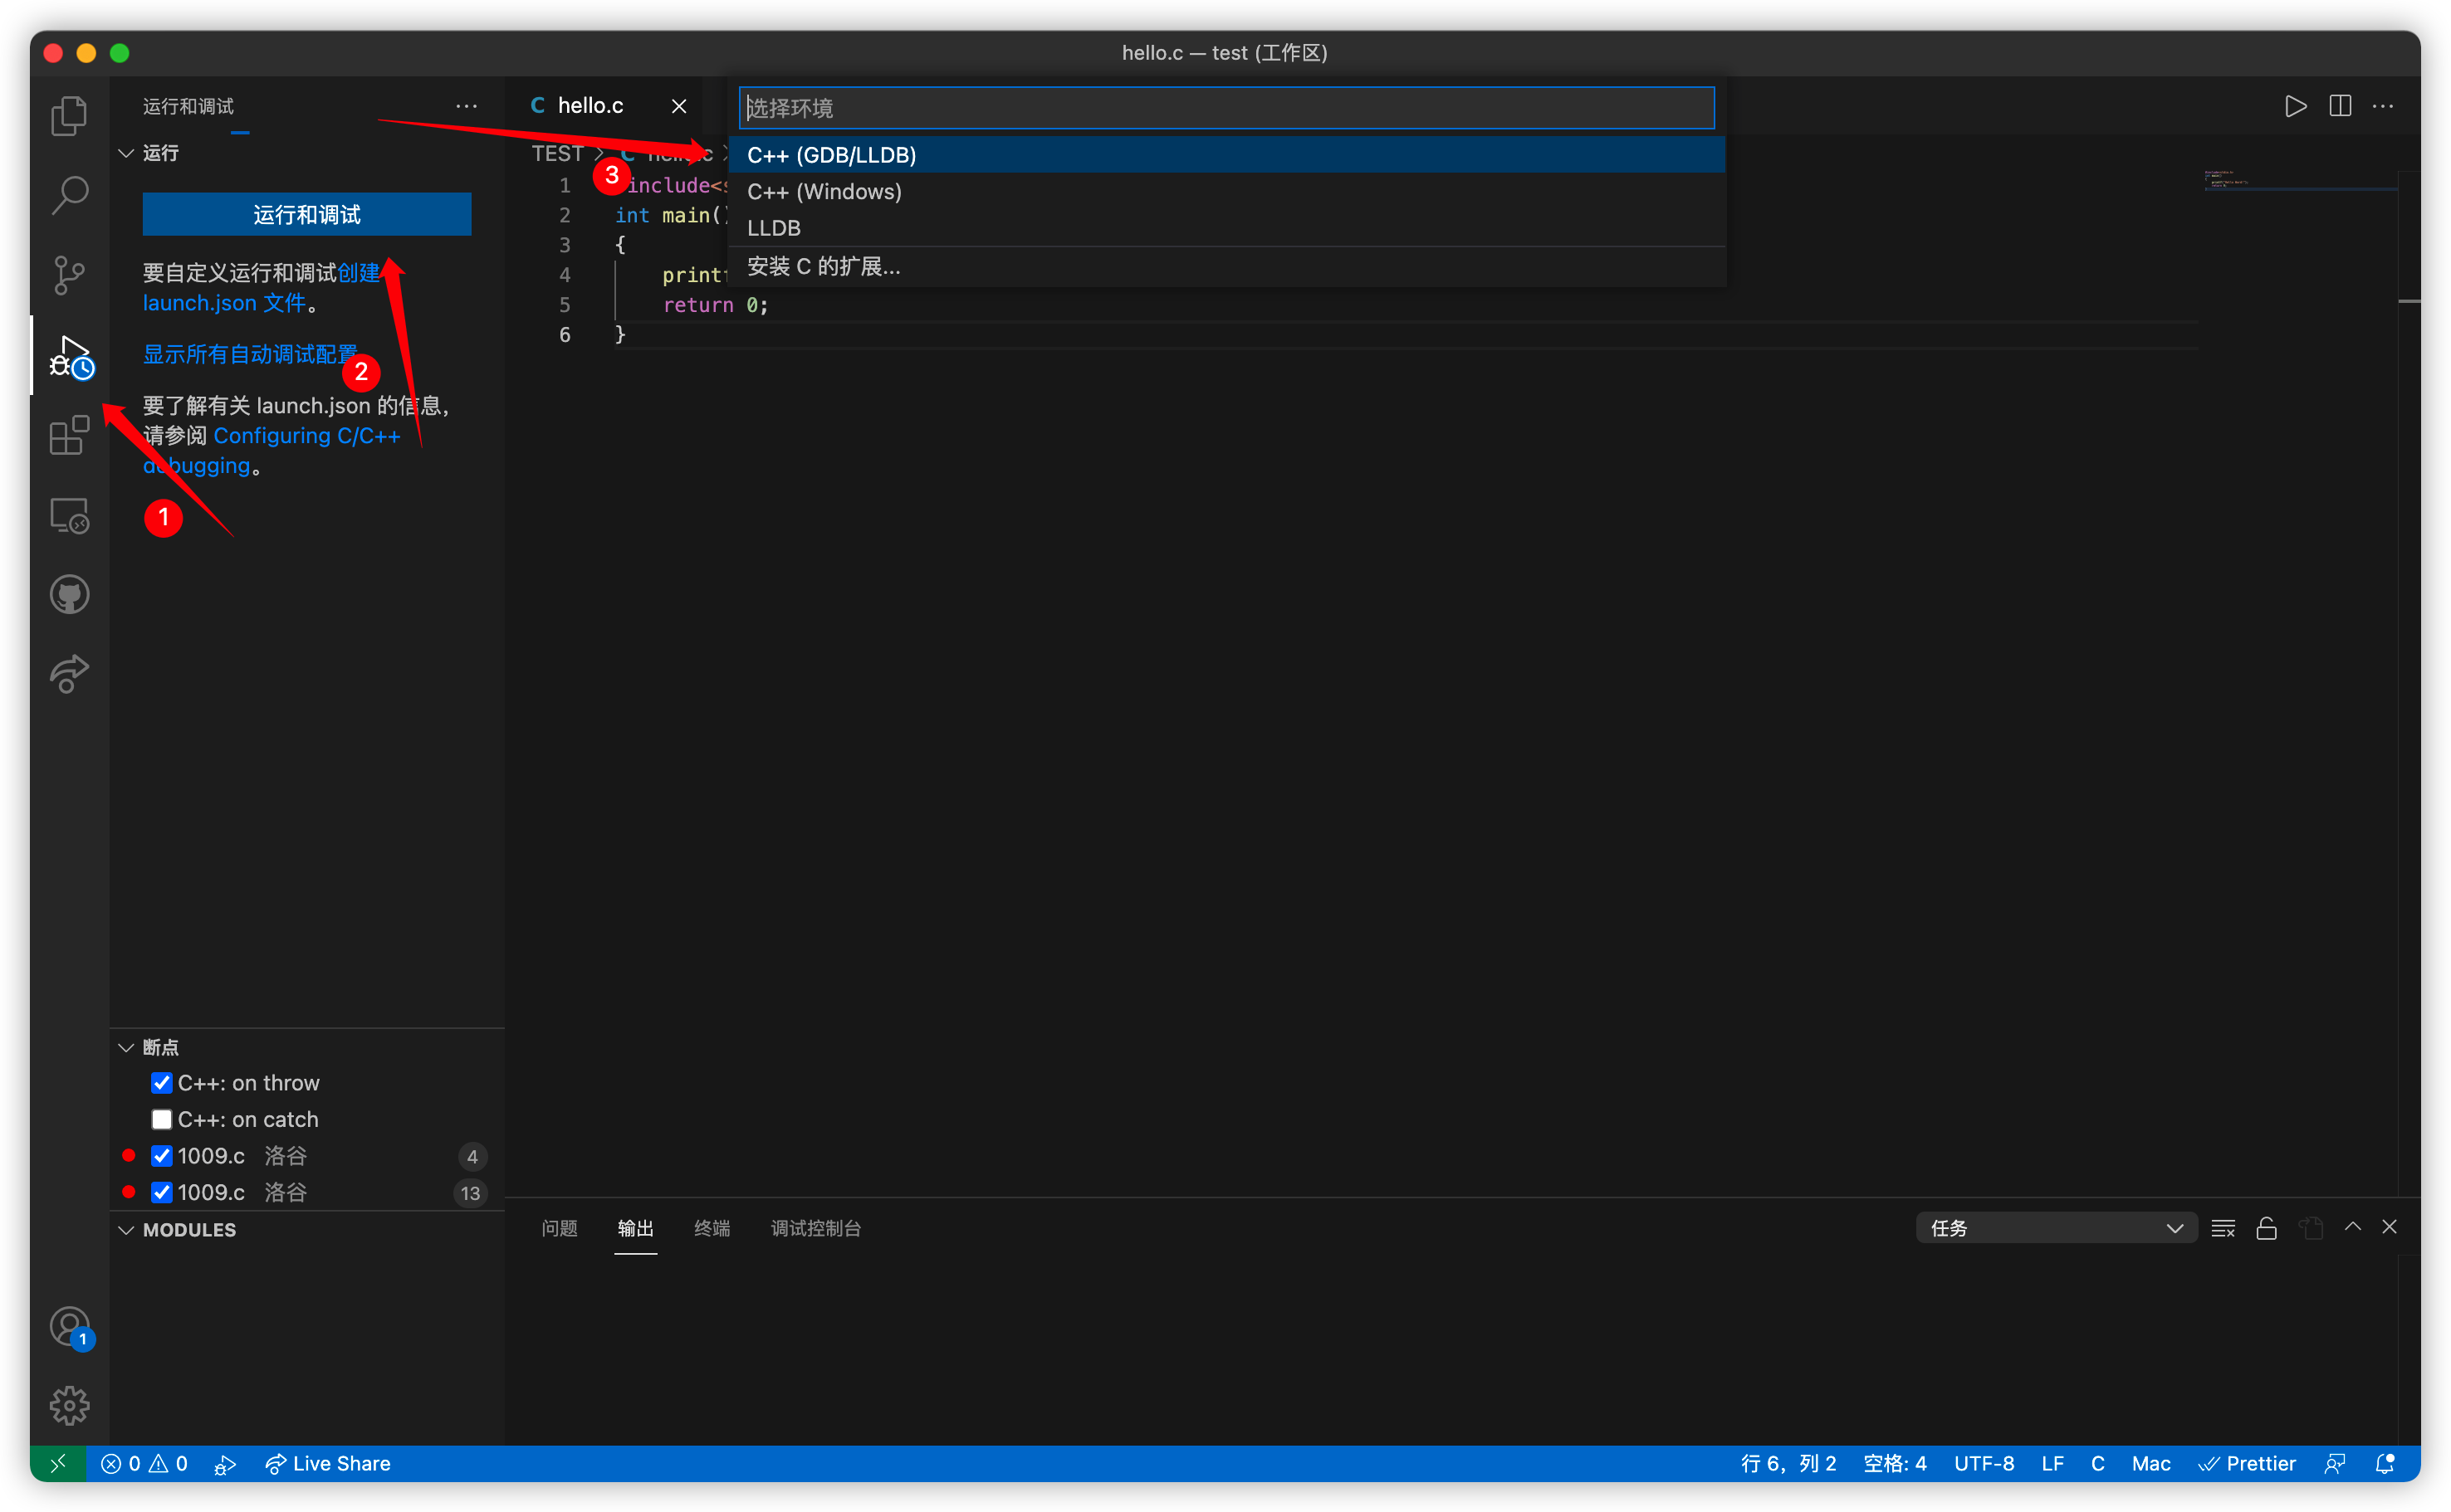The image size is (2451, 1512).
Task: Split the editor to the right
Action: click(x=2340, y=106)
